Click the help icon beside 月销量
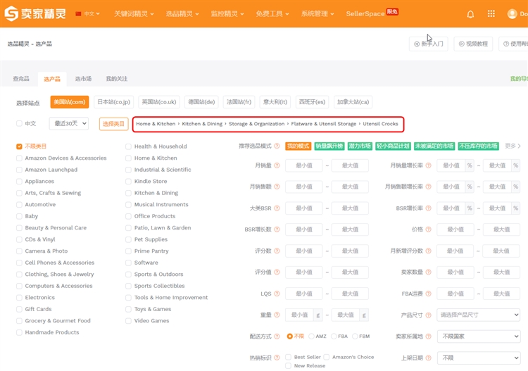 click(x=277, y=166)
